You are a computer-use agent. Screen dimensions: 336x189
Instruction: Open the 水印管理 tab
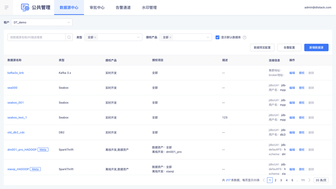tap(149, 8)
